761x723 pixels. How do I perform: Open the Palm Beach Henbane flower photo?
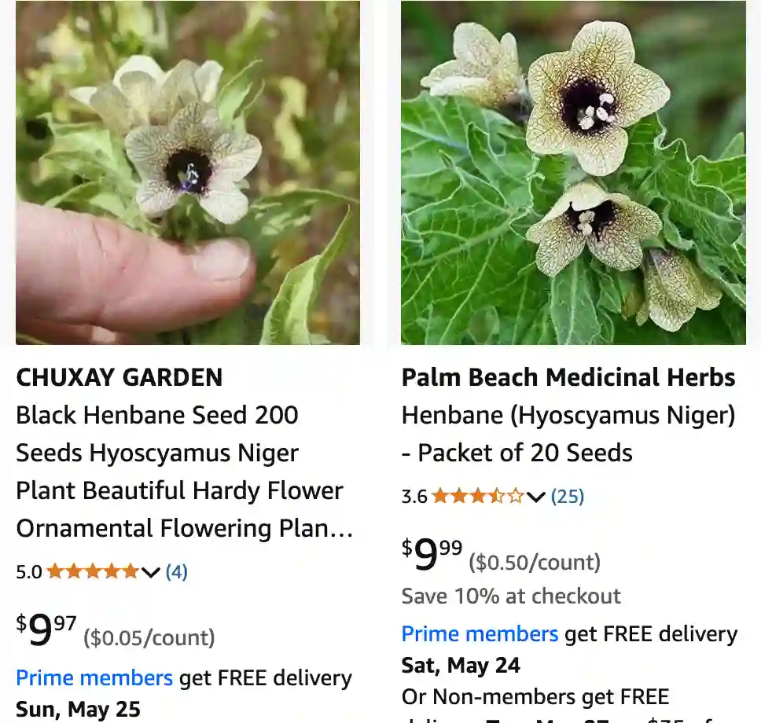[573, 173]
